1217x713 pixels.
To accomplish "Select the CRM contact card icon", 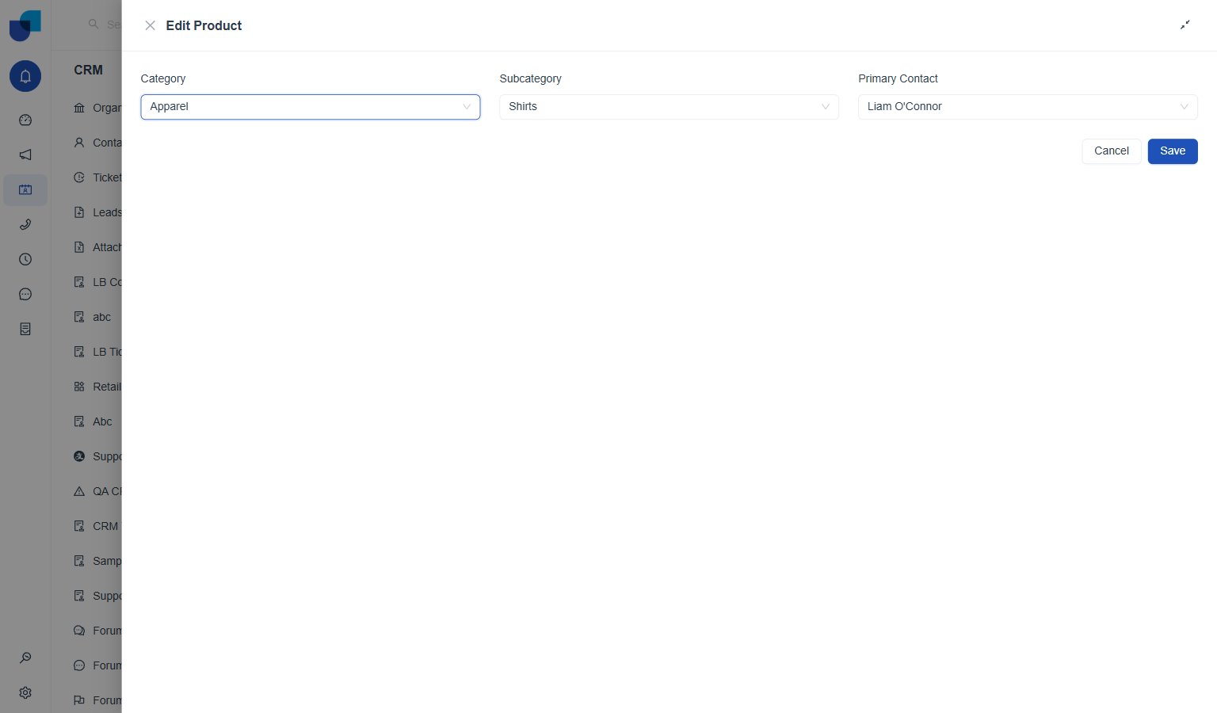I will (x=25, y=190).
